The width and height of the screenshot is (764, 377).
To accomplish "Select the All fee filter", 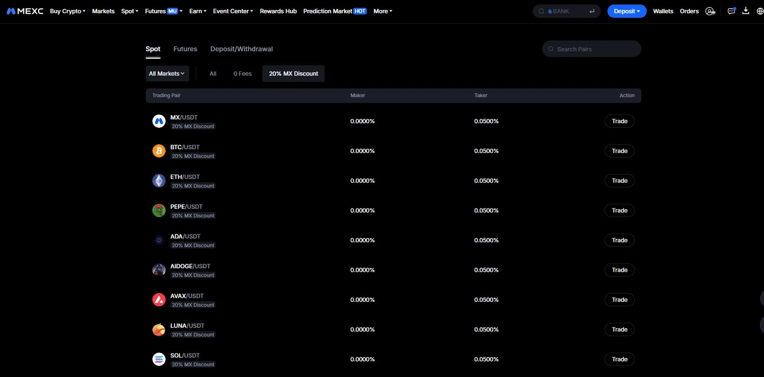I will pyautogui.click(x=213, y=74).
